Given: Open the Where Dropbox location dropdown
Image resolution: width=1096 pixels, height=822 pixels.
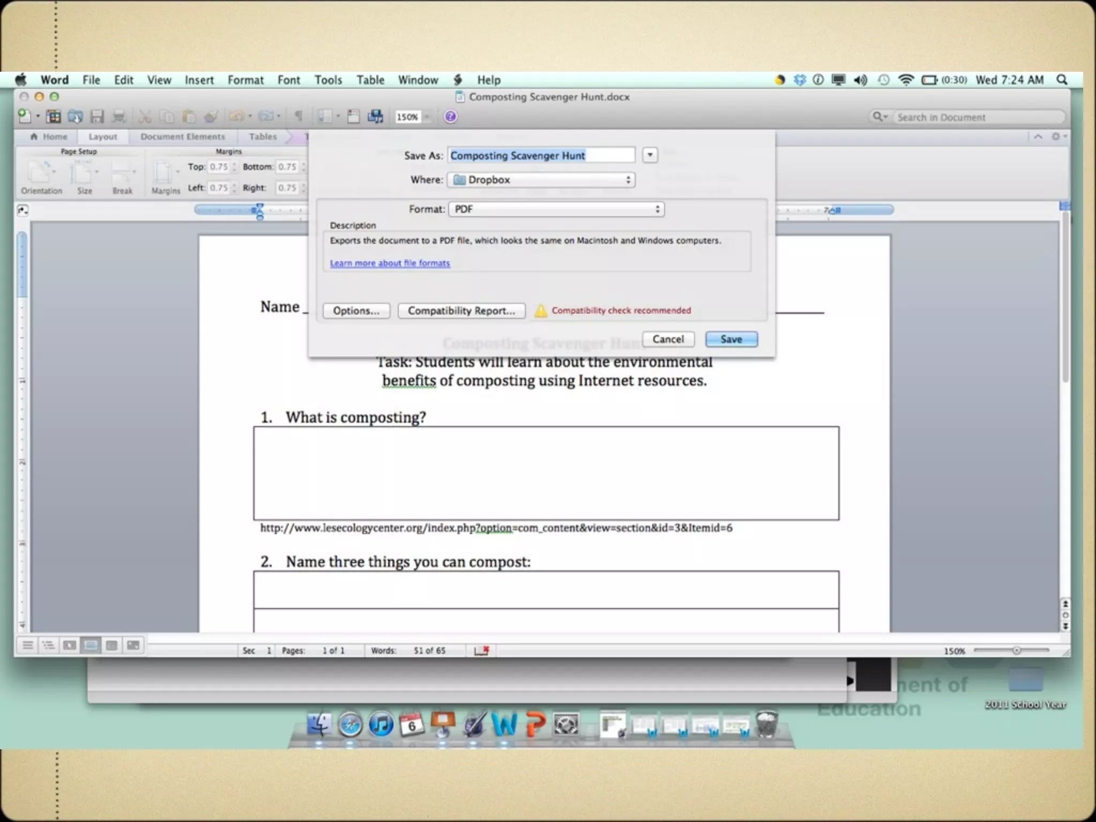Looking at the screenshot, I should point(541,180).
